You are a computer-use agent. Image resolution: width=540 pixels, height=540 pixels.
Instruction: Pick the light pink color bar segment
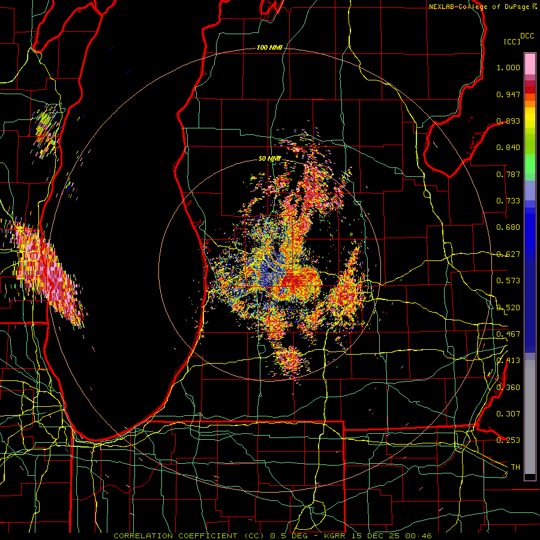coord(530,64)
